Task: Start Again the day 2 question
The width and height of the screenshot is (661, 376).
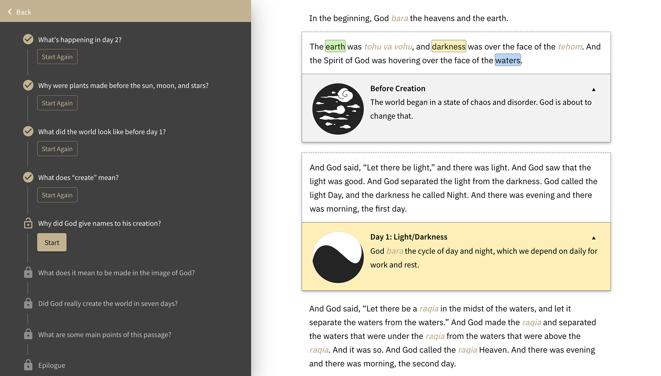Action: tap(57, 57)
